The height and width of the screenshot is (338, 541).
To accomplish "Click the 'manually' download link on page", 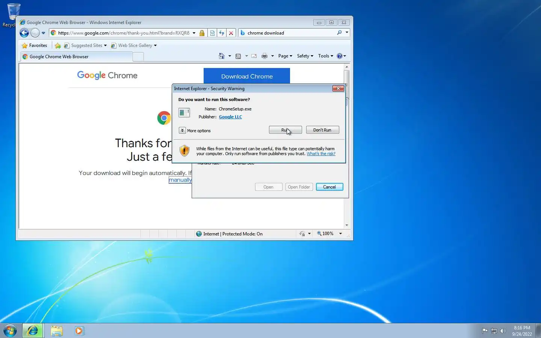I will click(180, 180).
